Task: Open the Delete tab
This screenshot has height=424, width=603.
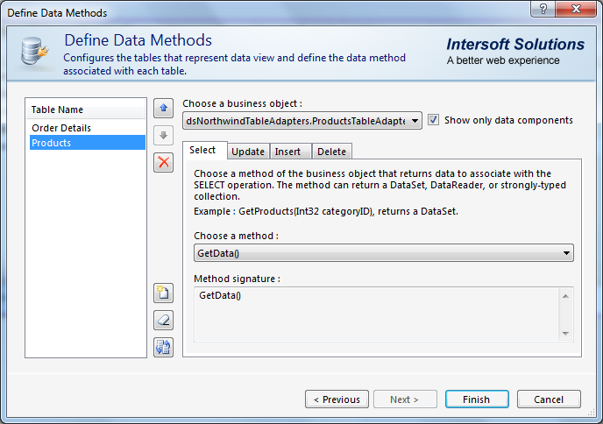Action: tap(331, 152)
